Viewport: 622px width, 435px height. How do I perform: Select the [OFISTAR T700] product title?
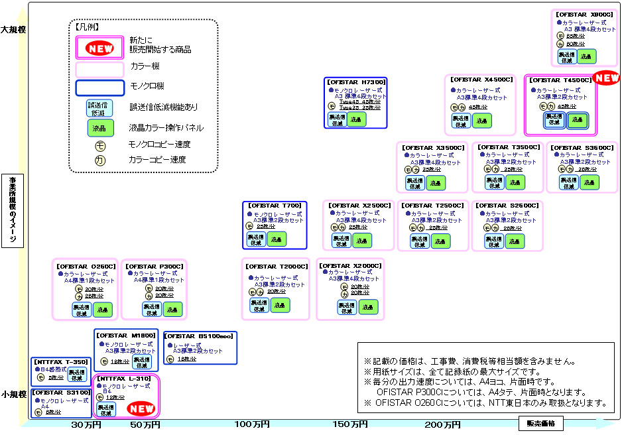coord(275,206)
